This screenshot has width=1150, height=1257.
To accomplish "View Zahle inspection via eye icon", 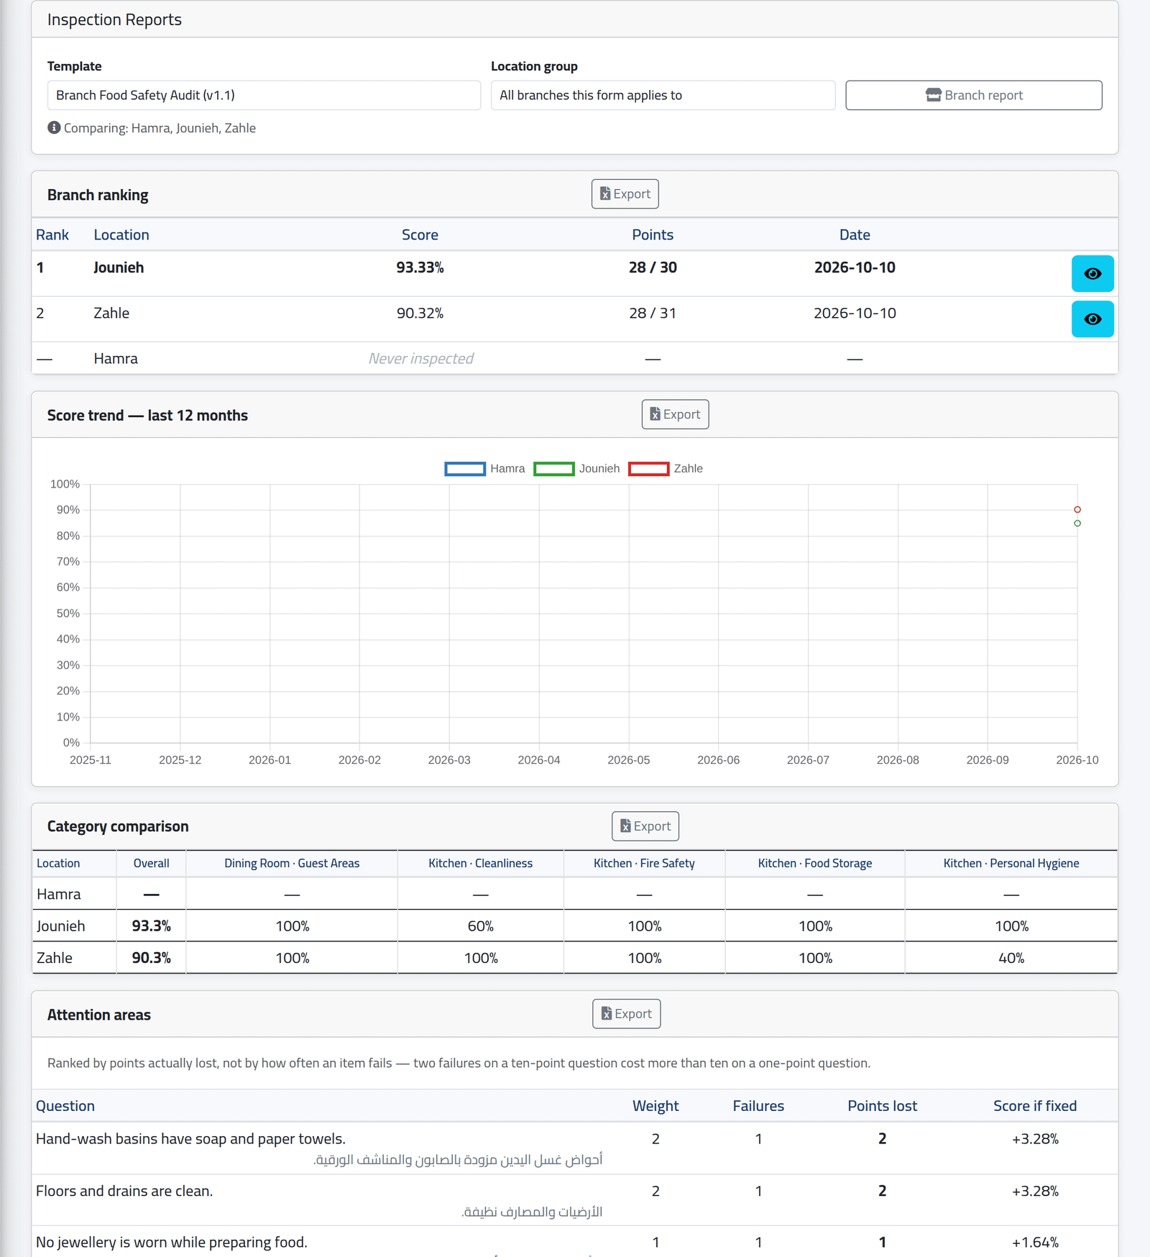I will [x=1092, y=319].
